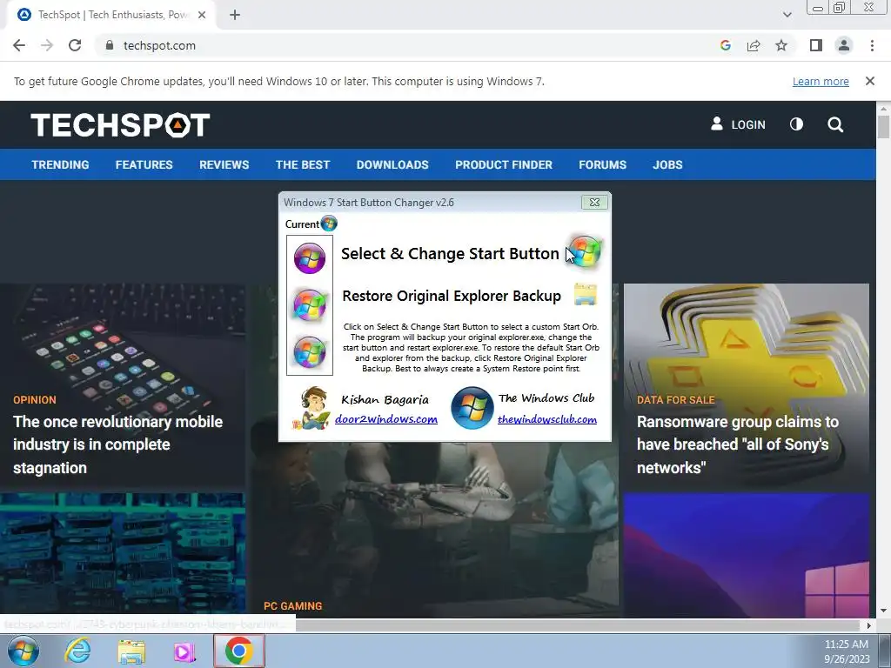Open Chrome profile icon

pos(844,45)
